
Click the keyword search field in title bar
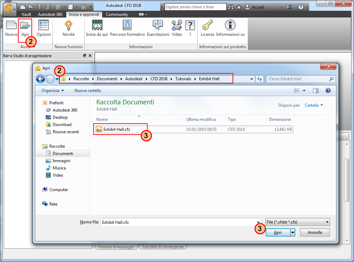[x=196, y=7]
